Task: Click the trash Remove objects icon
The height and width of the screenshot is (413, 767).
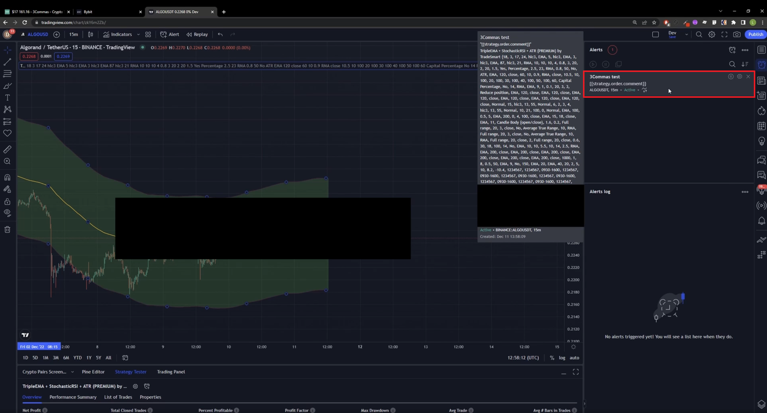Action: [7, 230]
